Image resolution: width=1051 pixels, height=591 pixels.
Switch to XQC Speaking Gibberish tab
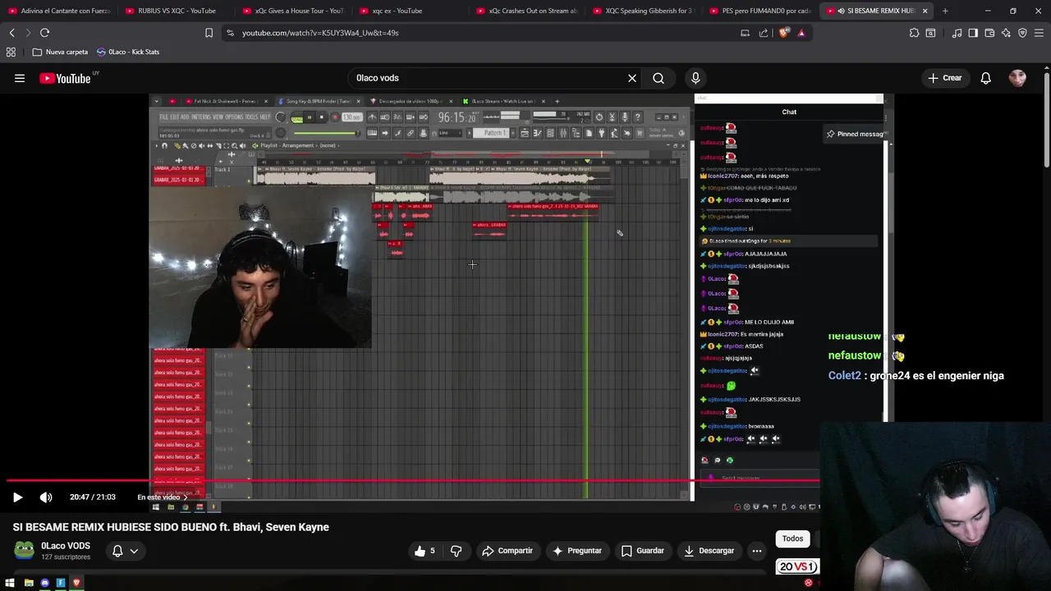(645, 11)
